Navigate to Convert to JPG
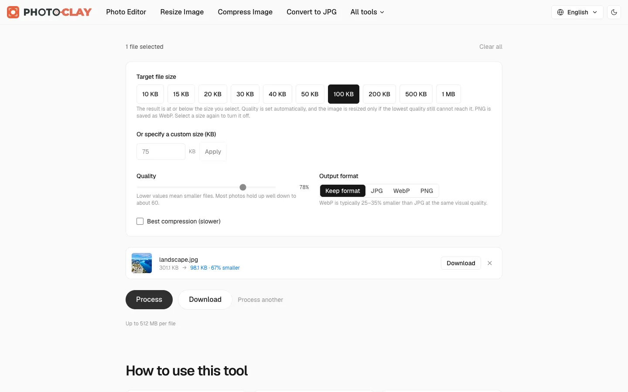The width and height of the screenshot is (628, 392). (311, 12)
